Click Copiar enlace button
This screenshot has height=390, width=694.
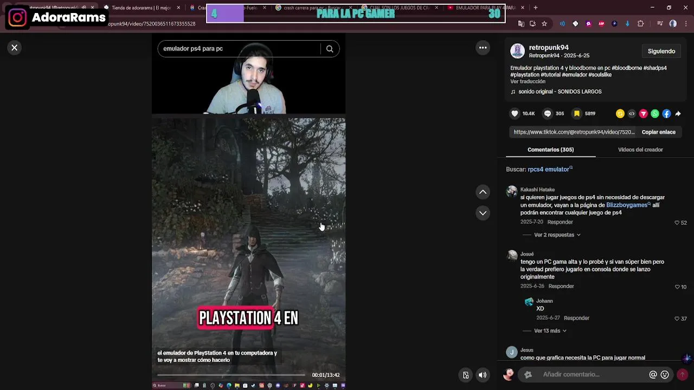[658, 132]
